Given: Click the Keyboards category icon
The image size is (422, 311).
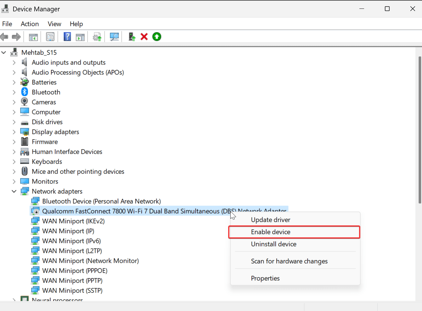Looking at the screenshot, I should 25,161.
